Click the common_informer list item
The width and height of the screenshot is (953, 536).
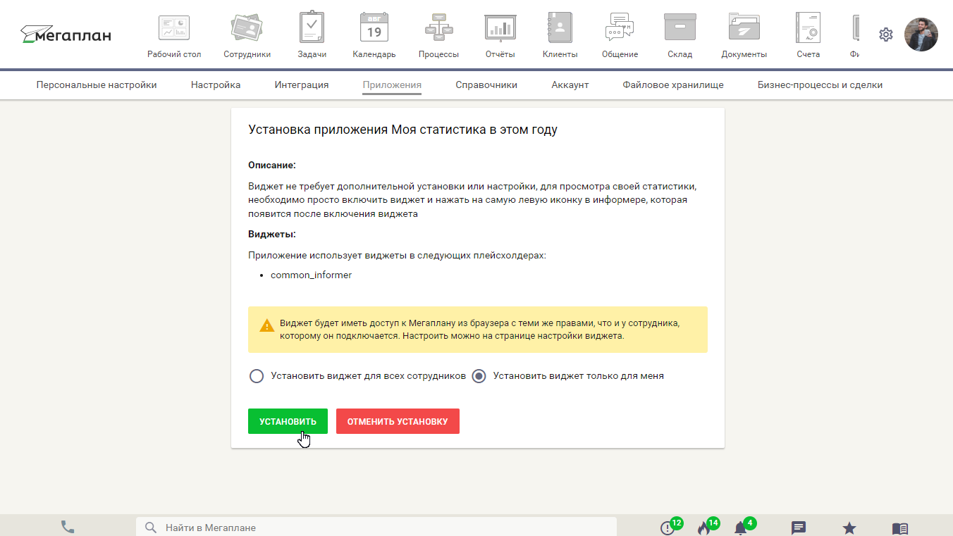(x=311, y=275)
